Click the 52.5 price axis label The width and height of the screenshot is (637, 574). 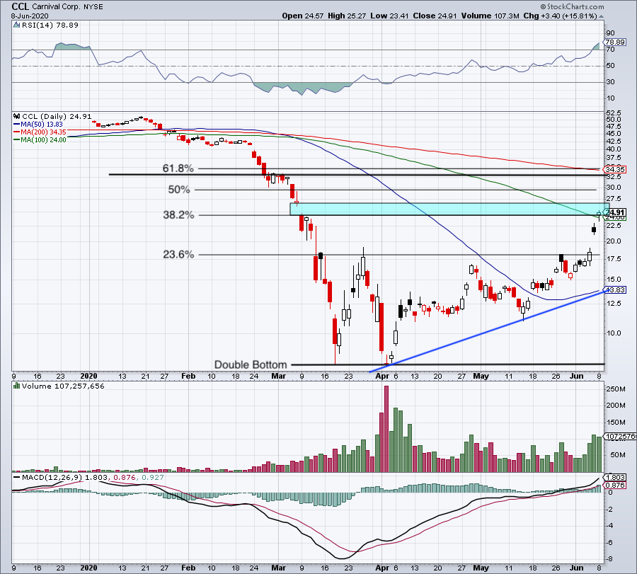614,113
